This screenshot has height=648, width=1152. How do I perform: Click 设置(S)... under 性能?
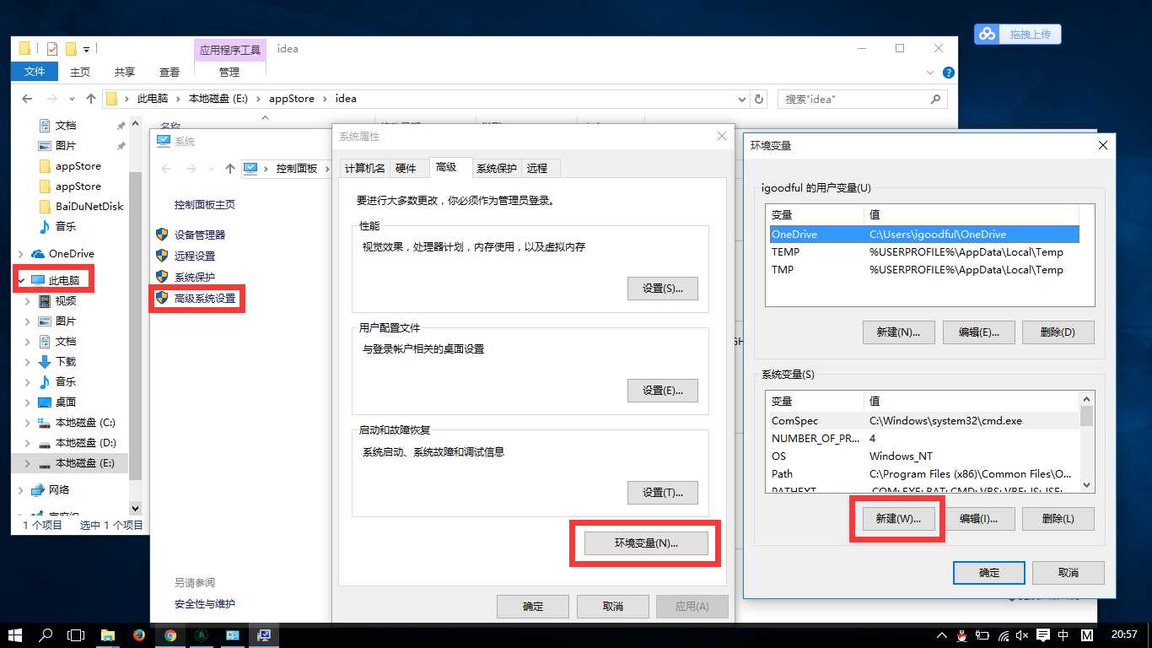663,288
